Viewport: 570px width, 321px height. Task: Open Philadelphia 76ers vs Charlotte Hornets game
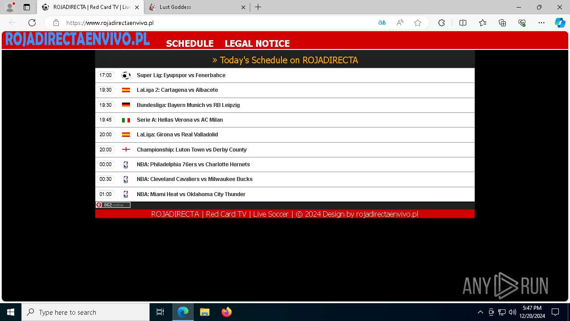pos(193,165)
